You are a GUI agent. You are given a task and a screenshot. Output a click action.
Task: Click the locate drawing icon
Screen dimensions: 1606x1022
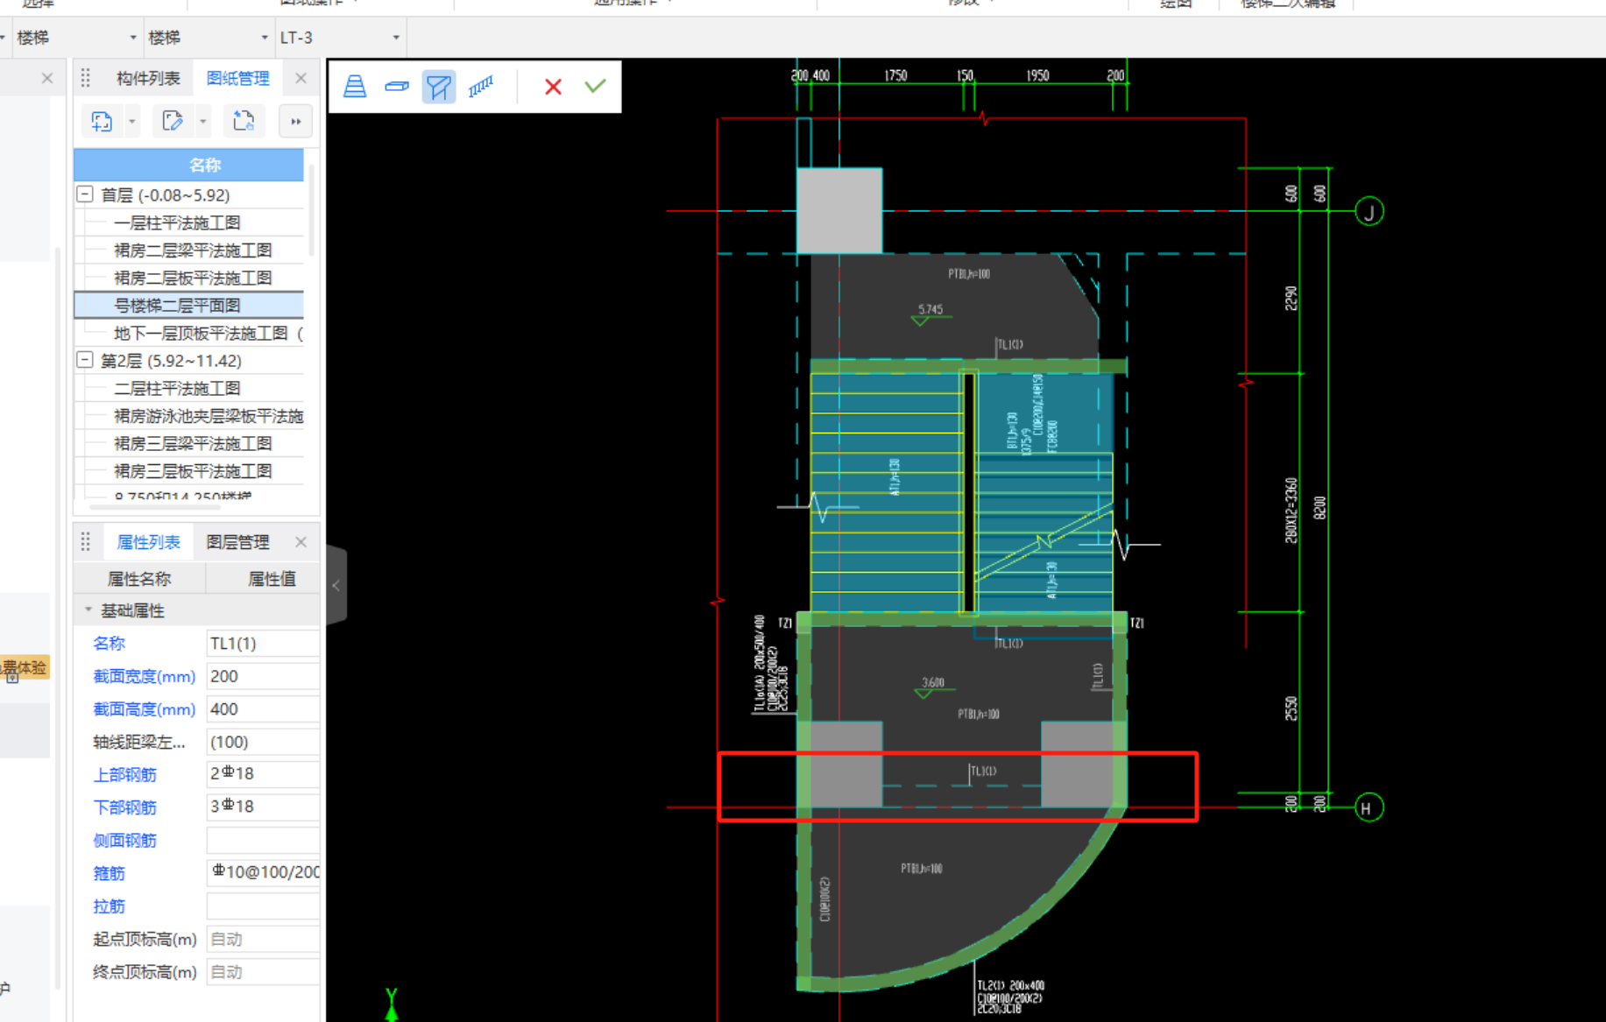[x=244, y=121]
